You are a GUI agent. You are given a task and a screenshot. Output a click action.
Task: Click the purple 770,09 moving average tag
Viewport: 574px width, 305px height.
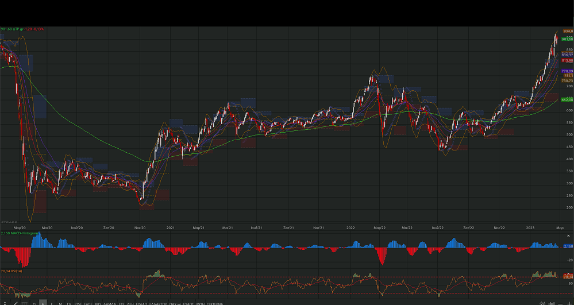tap(567, 71)
